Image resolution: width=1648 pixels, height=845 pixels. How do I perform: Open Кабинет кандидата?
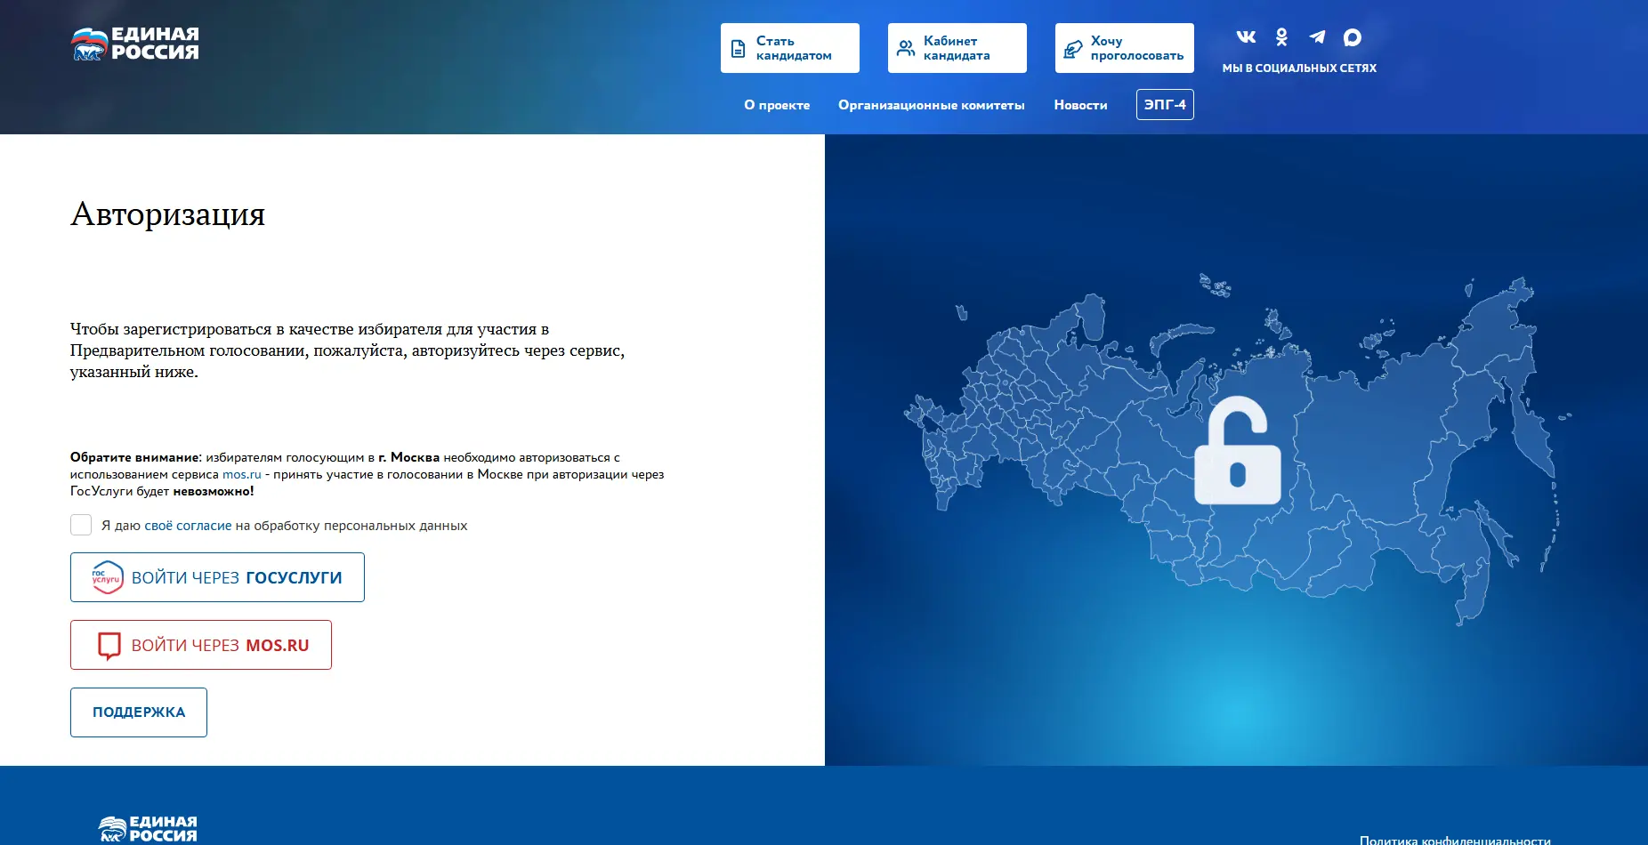(957, 48)
